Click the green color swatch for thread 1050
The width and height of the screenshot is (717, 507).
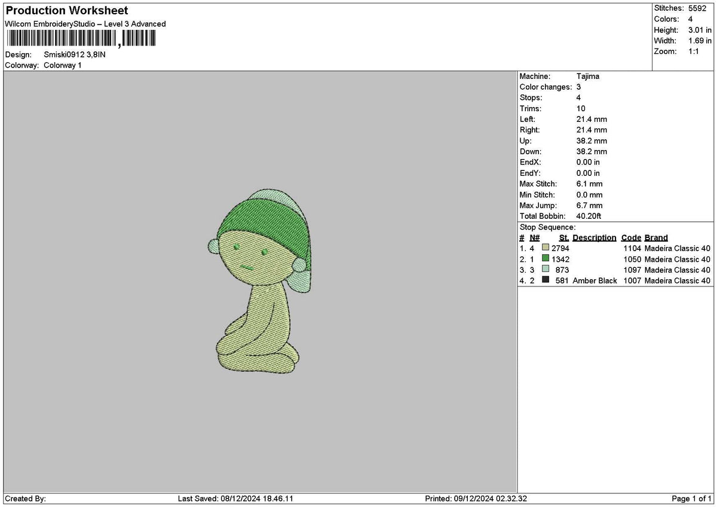[x=546, y=258]
